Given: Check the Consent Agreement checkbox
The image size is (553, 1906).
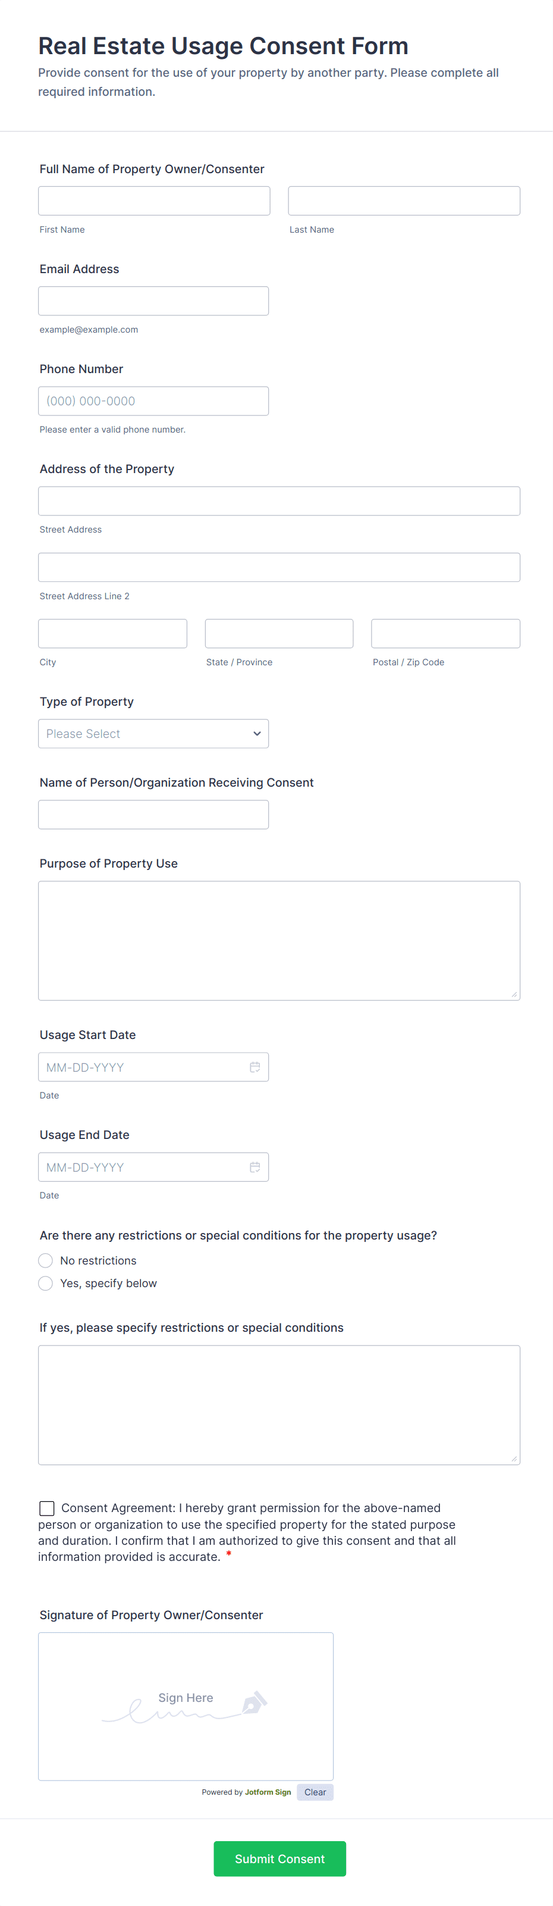Looking at the screenshot, I should (x=48, y=1507).
